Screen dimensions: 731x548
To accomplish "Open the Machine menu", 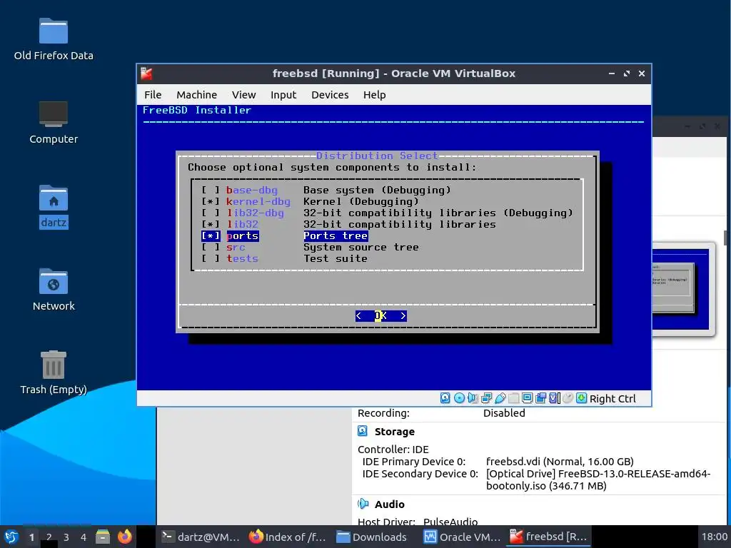I will pyautogui.click(x=197, y=95).
